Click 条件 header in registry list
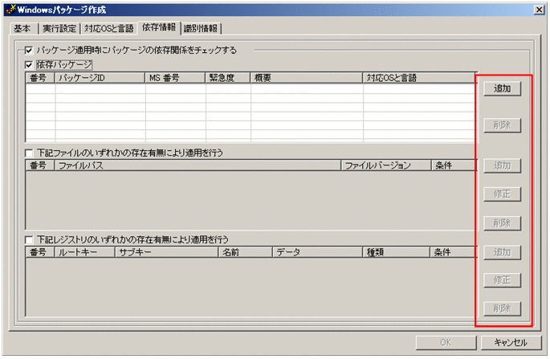This screenshot has width=550, height=359. point(453,252)
